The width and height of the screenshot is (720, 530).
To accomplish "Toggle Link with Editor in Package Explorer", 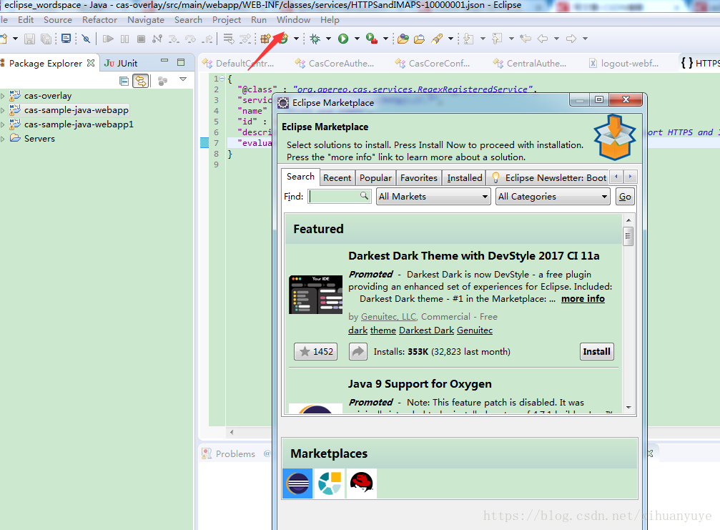I will click(x=141, y=81).
